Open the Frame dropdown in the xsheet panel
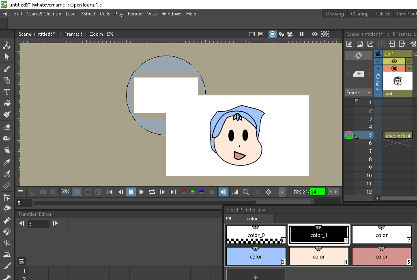The image size is (417, 280). 358,92
